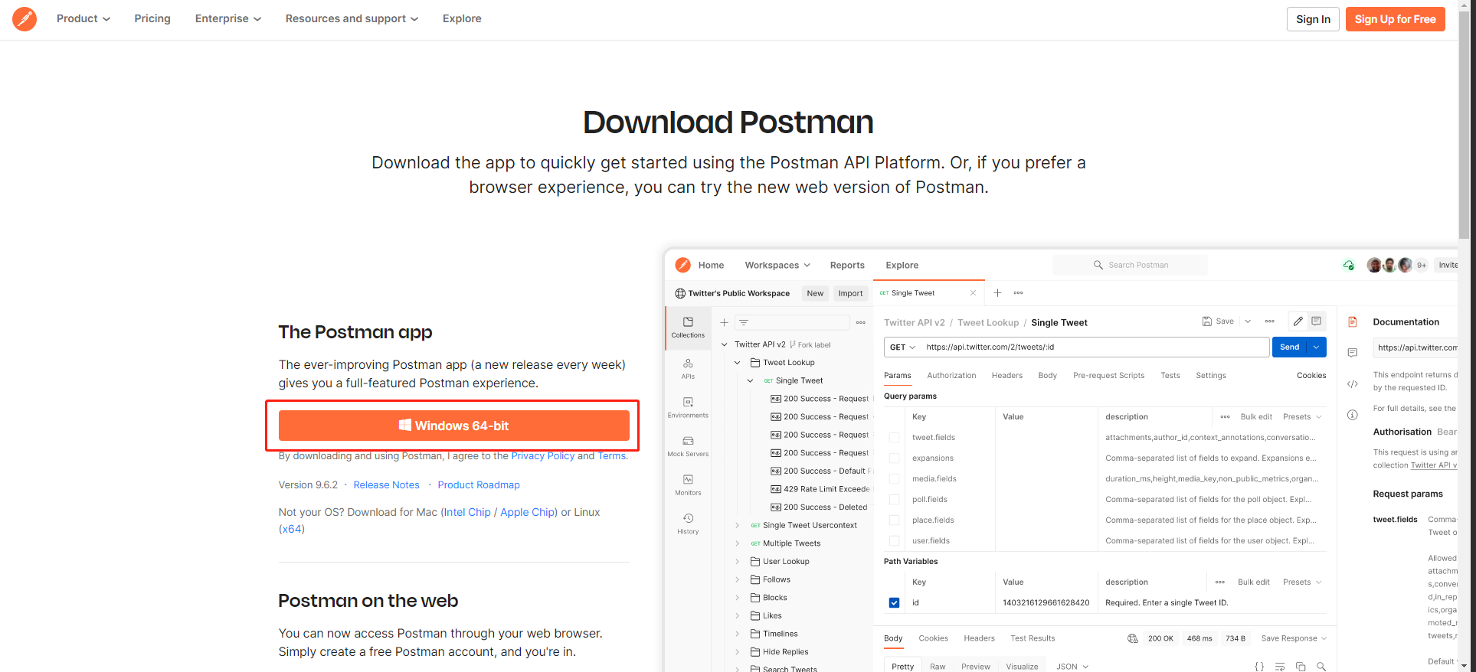Image resolution: width=1476 pixels, height=672 pixels.
Task: Enable the place.fields query param checkbox
Action: click(x=894, y=520)
